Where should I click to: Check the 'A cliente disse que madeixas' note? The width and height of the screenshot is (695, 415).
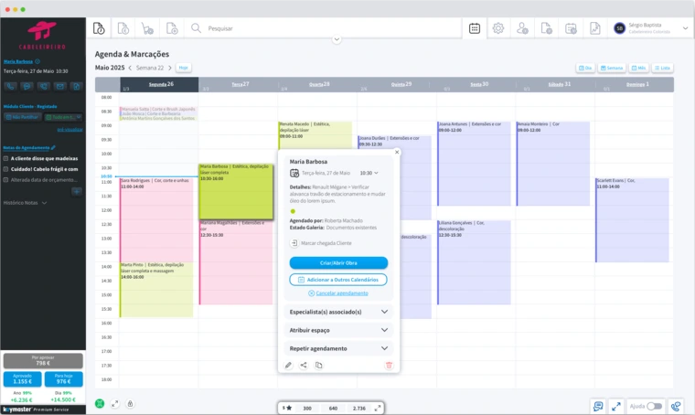coord(6,158)
